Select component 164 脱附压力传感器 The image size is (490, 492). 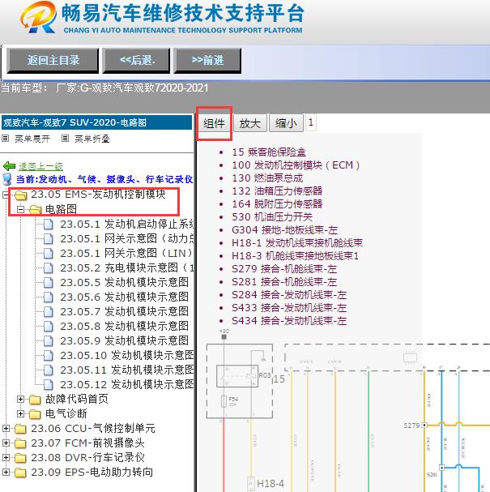click(x=277, y=204)
